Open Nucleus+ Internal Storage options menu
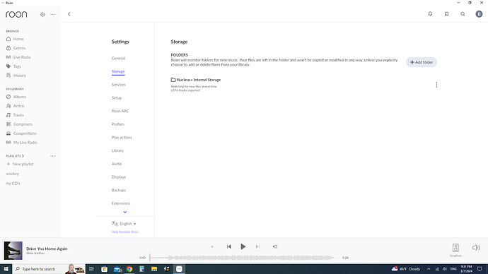 tap(436, 85)
